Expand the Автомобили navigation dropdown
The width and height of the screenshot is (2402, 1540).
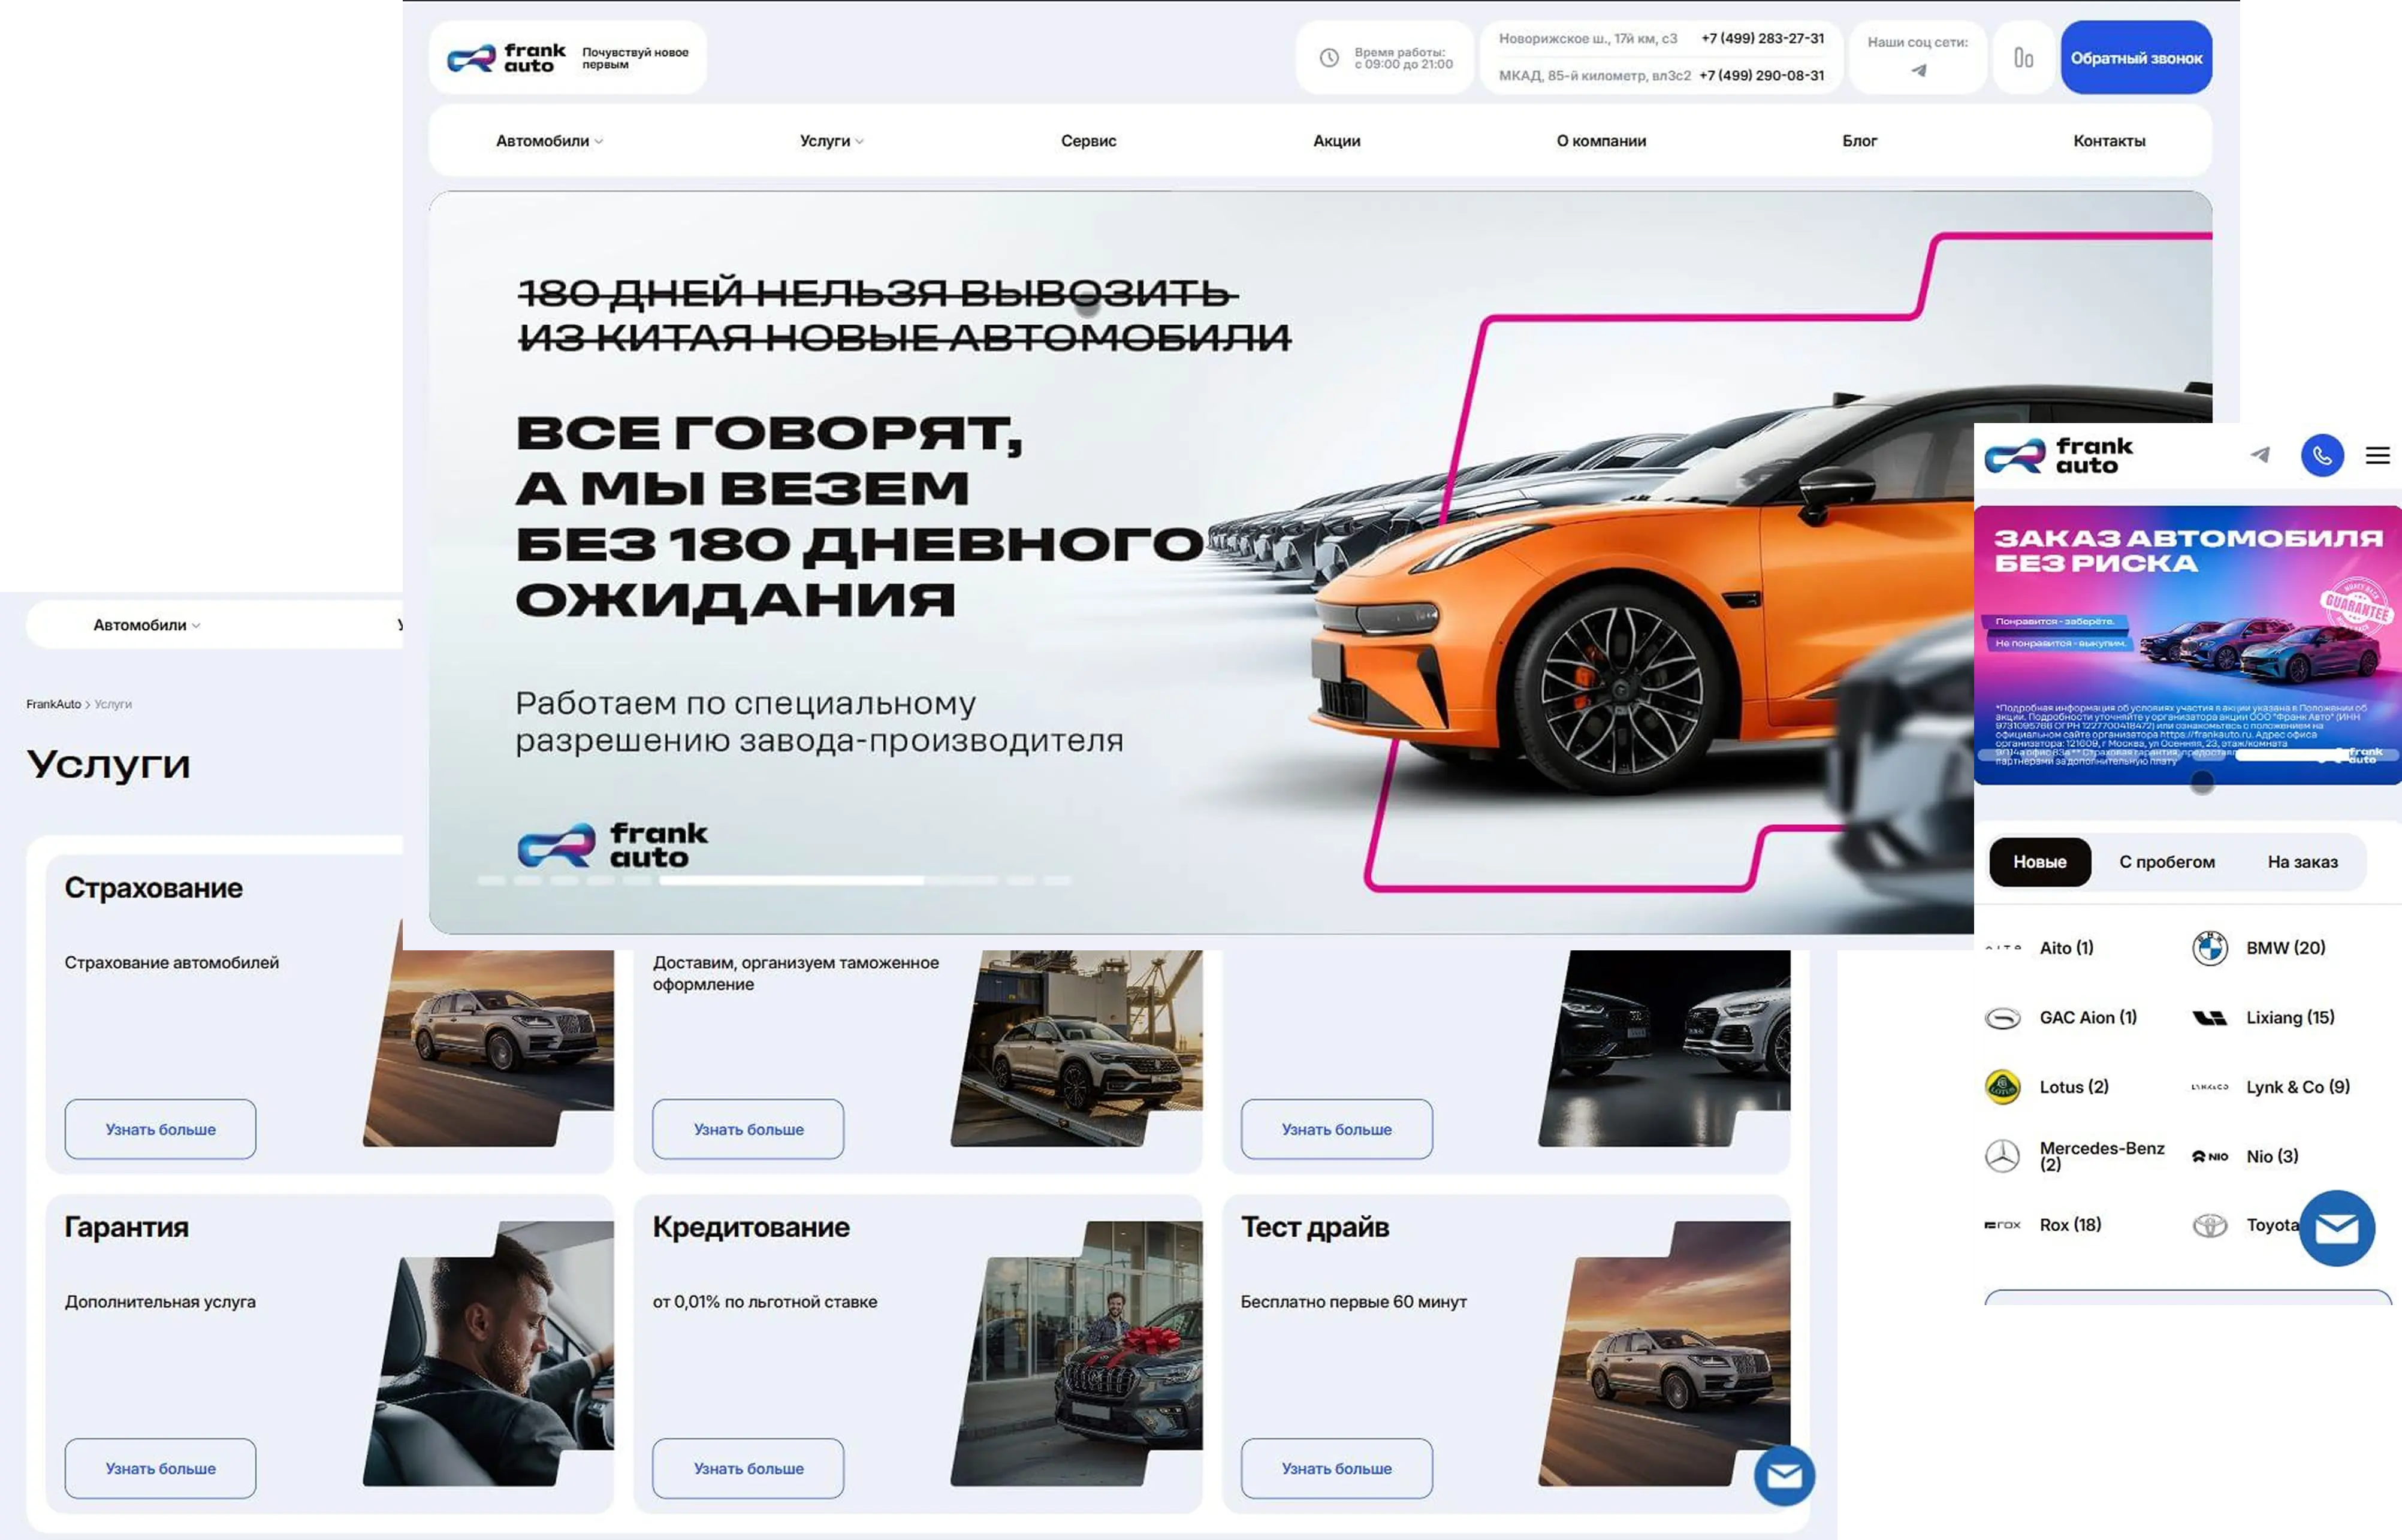pos(546,141)
